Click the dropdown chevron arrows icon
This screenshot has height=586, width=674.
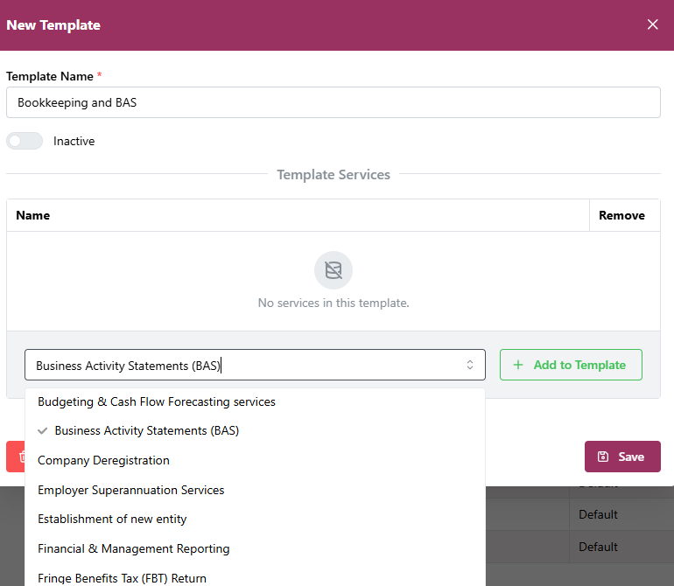tap(470, 365)
